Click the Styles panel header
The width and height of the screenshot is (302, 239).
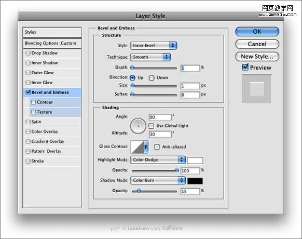coord(52,32)
